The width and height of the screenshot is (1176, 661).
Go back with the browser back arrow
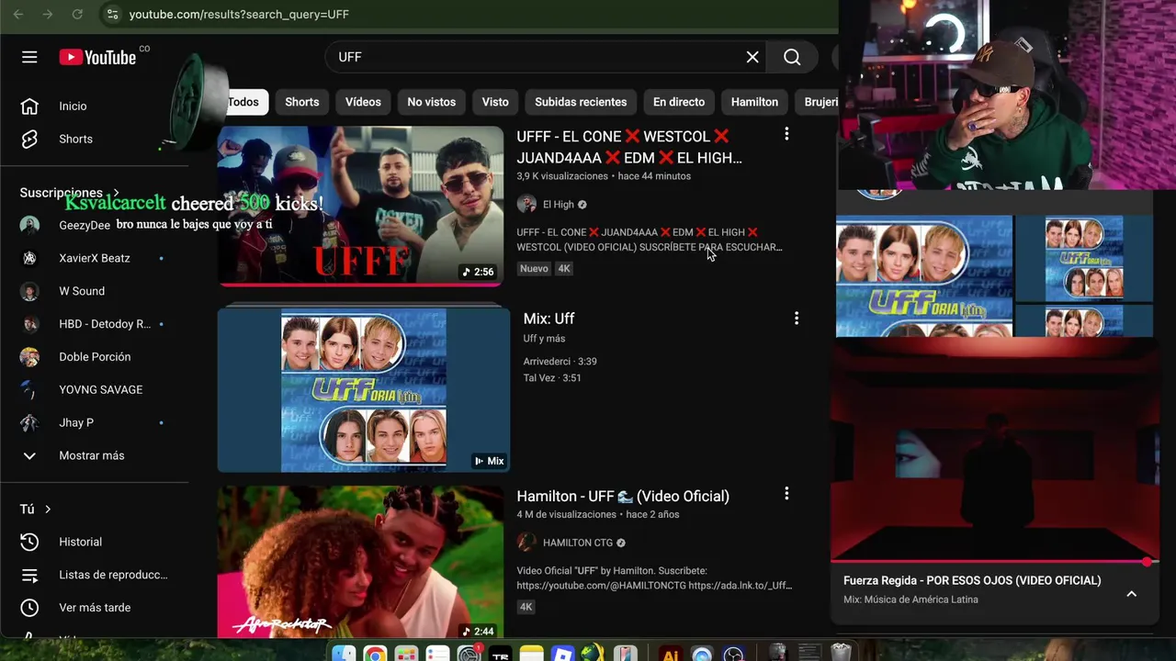(x=18, y=15)
